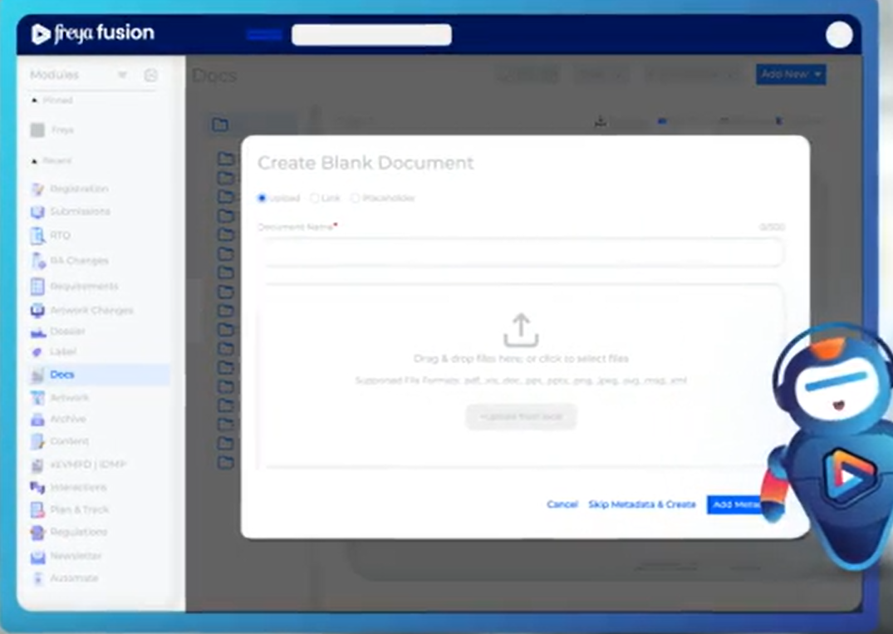
Task: Open the Dossier module icon
Action: (x=37, y=332)
